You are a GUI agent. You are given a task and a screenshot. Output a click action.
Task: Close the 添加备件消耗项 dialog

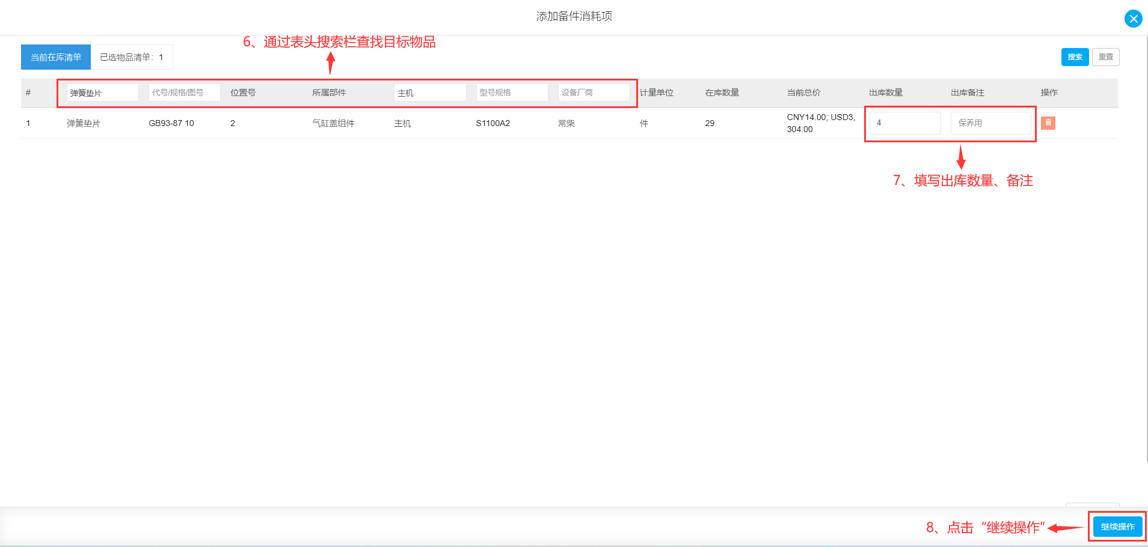point(1133,19)
